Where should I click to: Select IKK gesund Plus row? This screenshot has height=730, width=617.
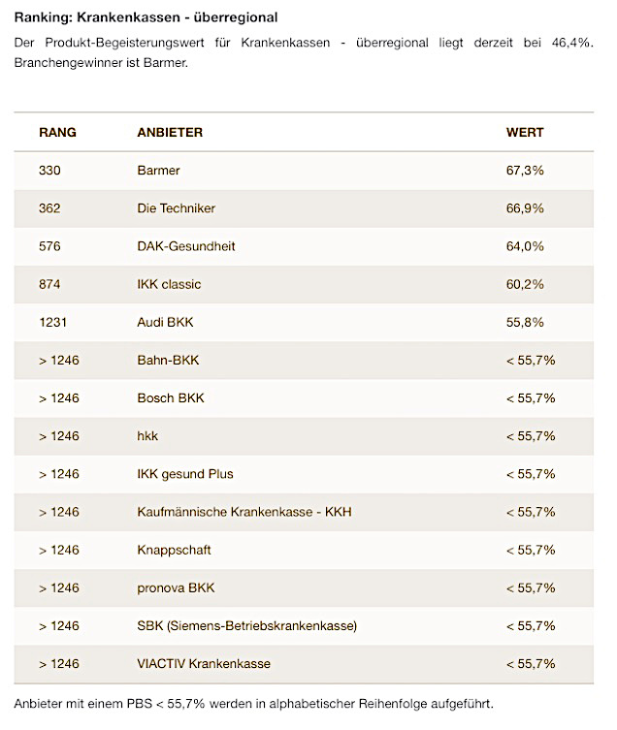pos(185,474)
